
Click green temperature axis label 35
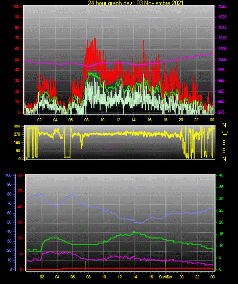pos(221,187)
